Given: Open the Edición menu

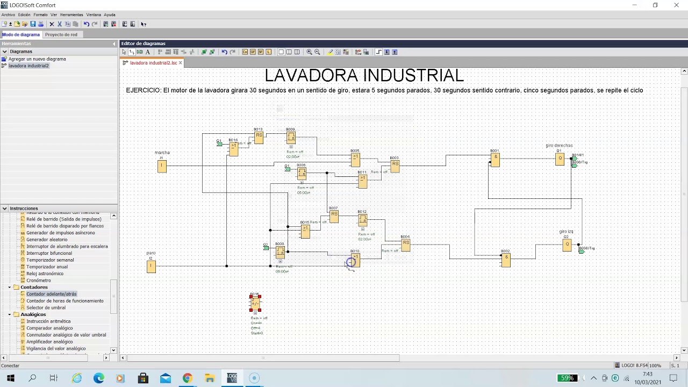Looking at the screenshot, I should [x=24, y=15].
